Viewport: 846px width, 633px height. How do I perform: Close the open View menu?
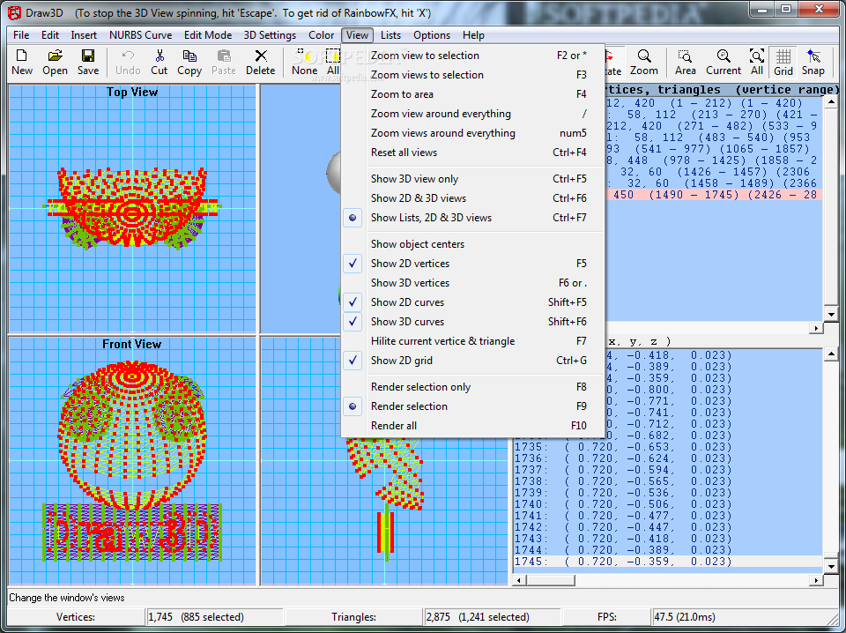tap(357, 35)
